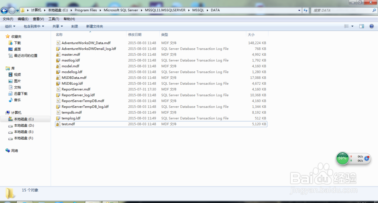Select the 文档 library

(17, 87)
